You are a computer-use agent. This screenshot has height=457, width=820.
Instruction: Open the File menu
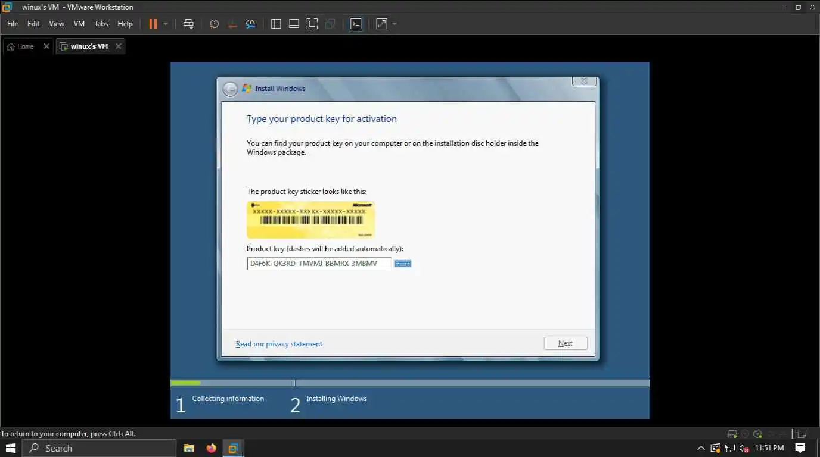coord(13,24)
